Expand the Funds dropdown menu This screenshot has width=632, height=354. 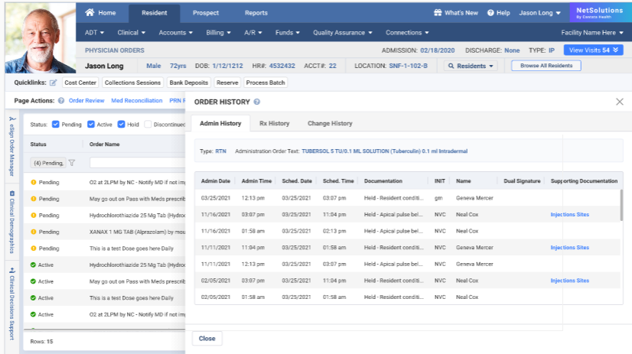(x=288, y=33)
